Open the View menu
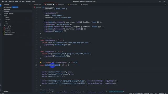 click(16, 1)
